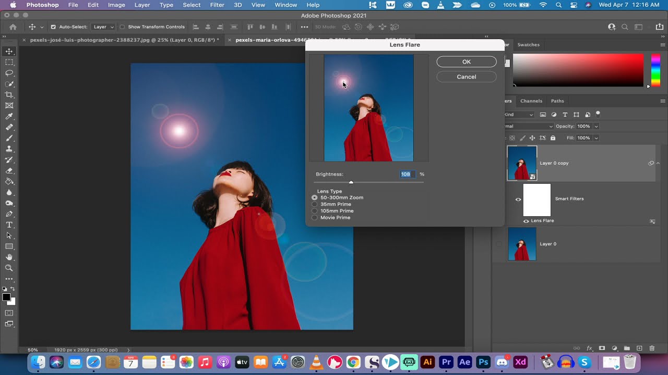This screenshot has height=375, width=668.
Task: Open the Image menu
Action: pos(116,5)
